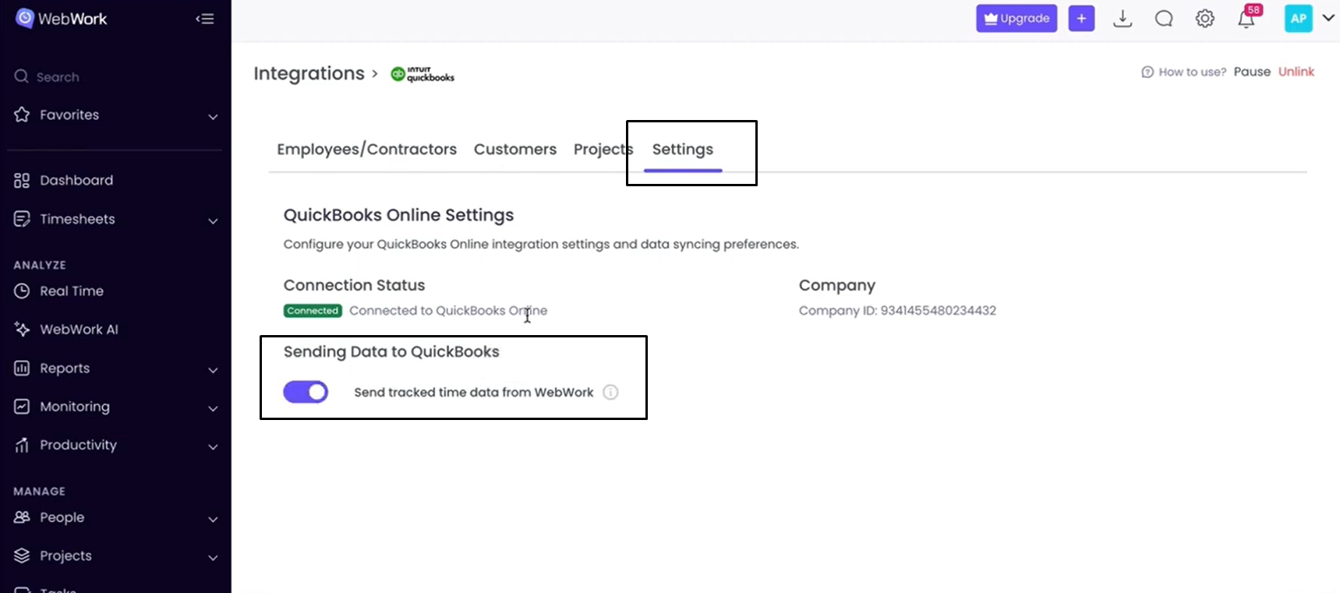Click the Upgrade button

(x=1016, y=19)
